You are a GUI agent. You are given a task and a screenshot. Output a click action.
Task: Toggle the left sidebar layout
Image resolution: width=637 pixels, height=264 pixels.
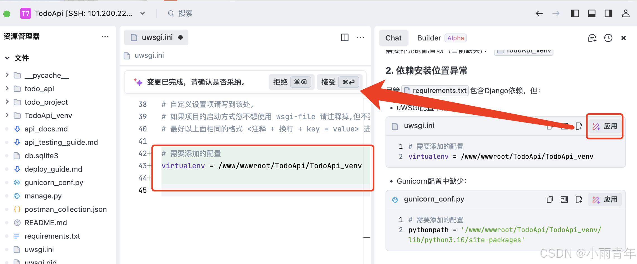point(575,13)
